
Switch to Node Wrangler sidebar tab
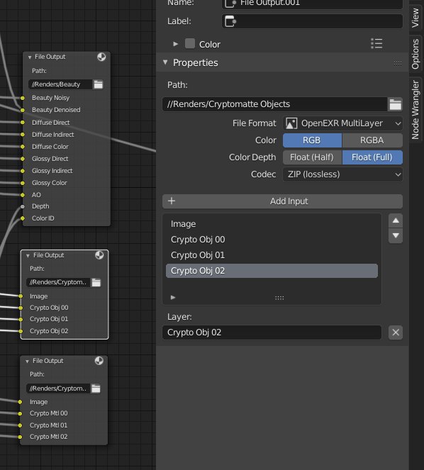415,110
